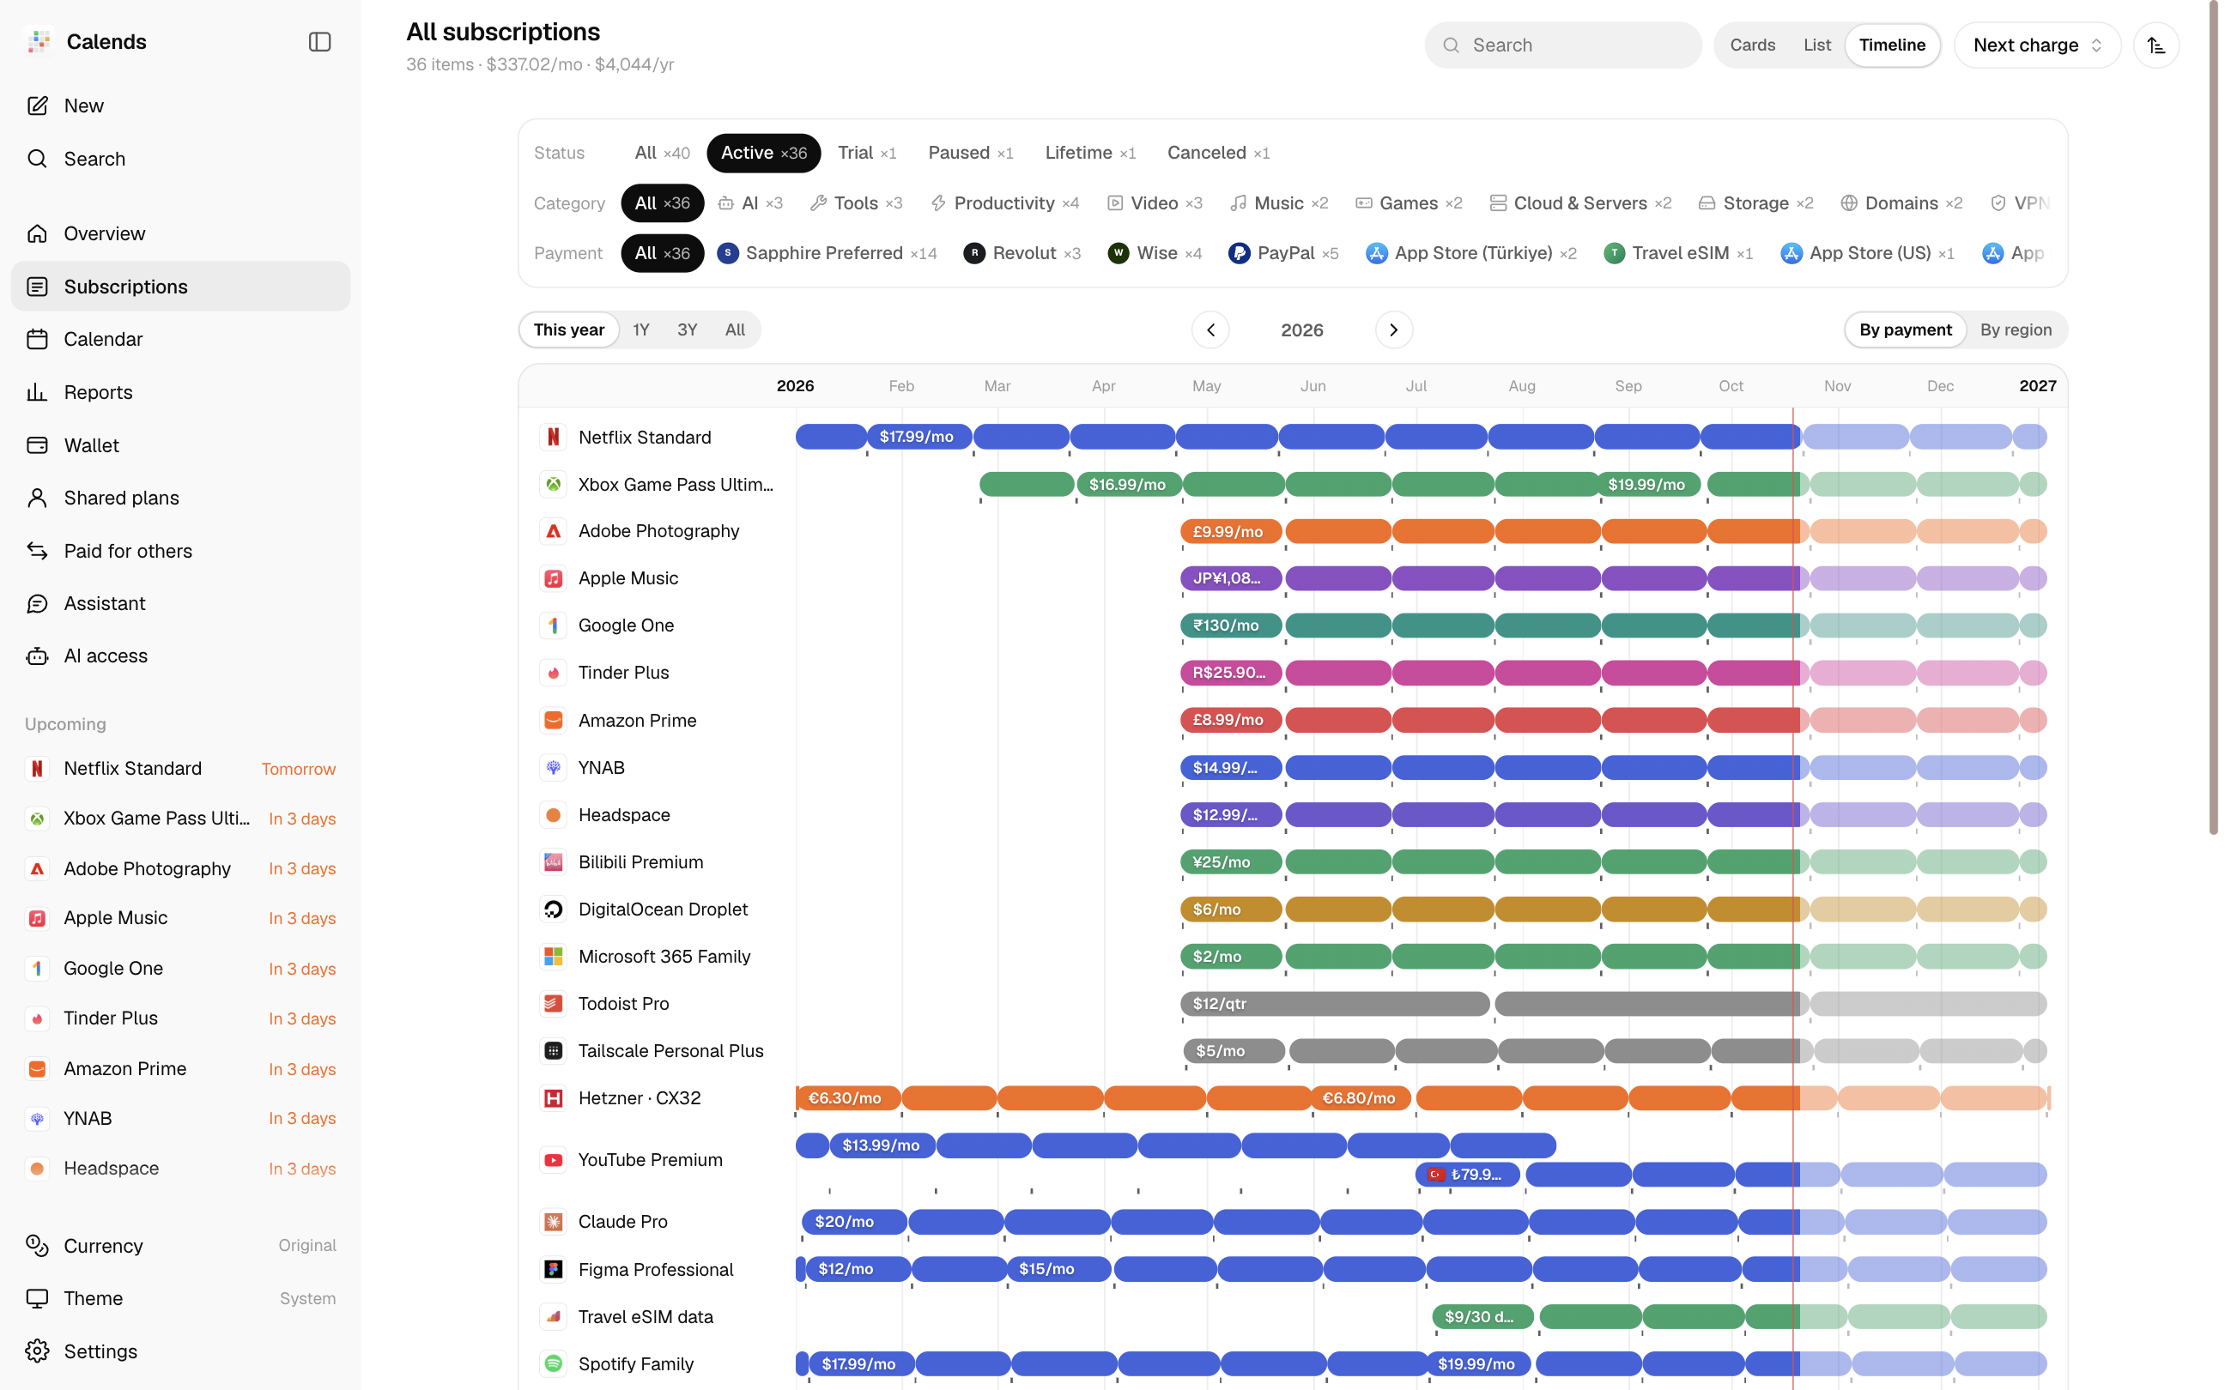Screen dimensions: 2225x1390
Task: Click Netflix $17.99/mo timeline bar
Action: 918,437
